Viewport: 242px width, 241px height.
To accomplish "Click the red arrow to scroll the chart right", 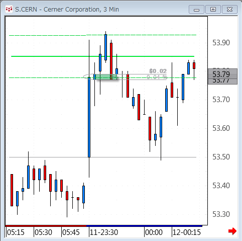I will pos(232,231).
